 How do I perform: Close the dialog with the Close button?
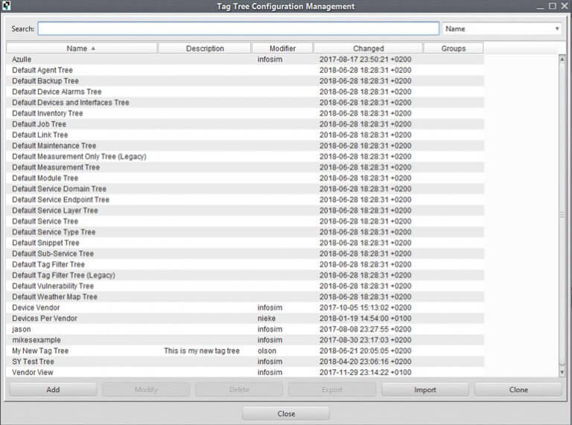(x=286, y=414)
